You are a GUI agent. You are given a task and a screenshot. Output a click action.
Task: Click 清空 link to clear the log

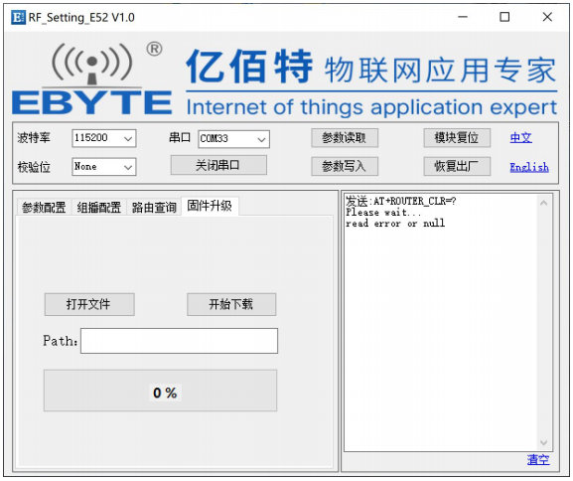538,460
